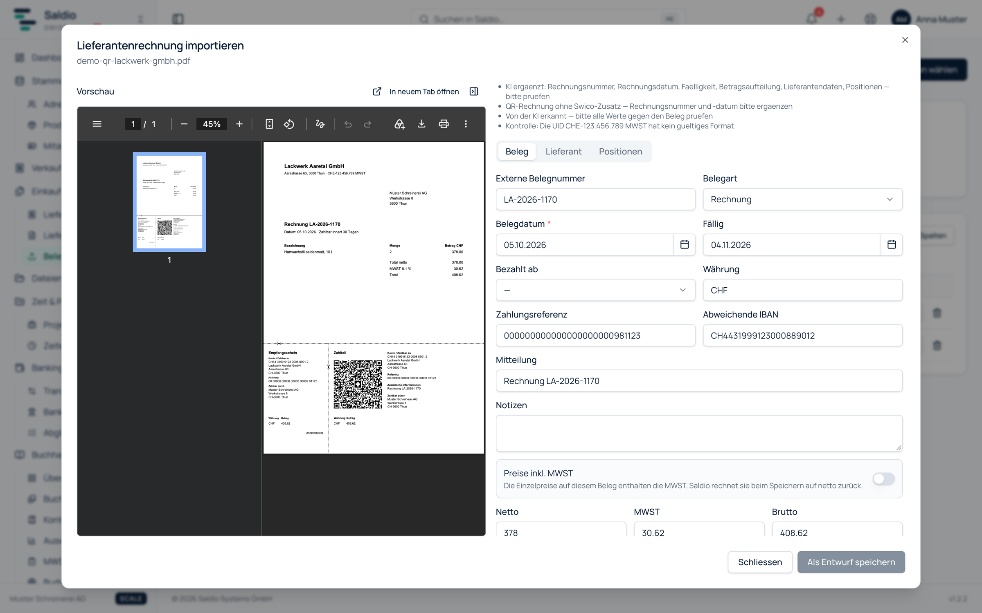
Task: Click Als Entwurf speichern
Action: coord(851,562)
